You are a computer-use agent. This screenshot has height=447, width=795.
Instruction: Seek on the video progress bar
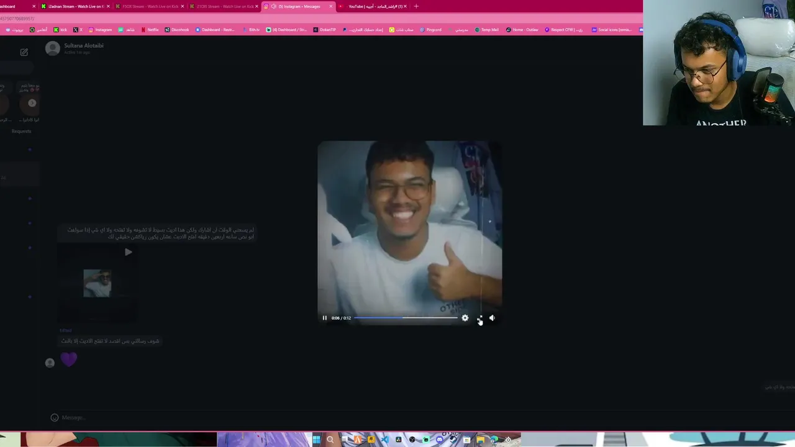[x=406, y=318]
